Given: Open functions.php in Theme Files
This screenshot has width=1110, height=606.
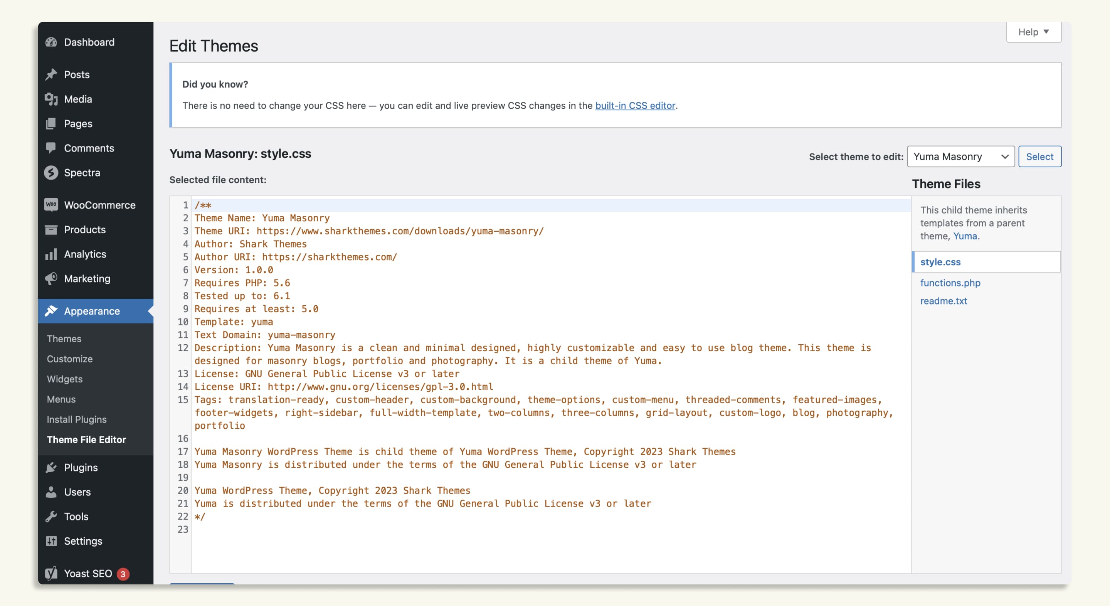Looking at the screenshot, I should 950,283.
